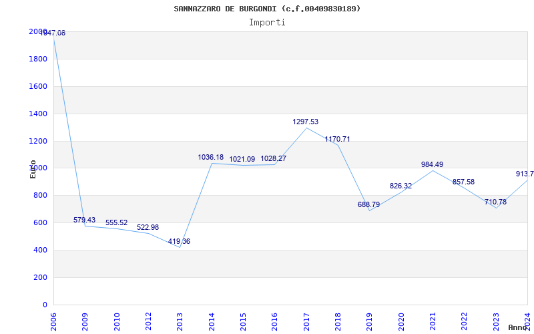Screen dimensions: 534x334
Task: Select the data label 710.78
Action: tap(495, 202)
